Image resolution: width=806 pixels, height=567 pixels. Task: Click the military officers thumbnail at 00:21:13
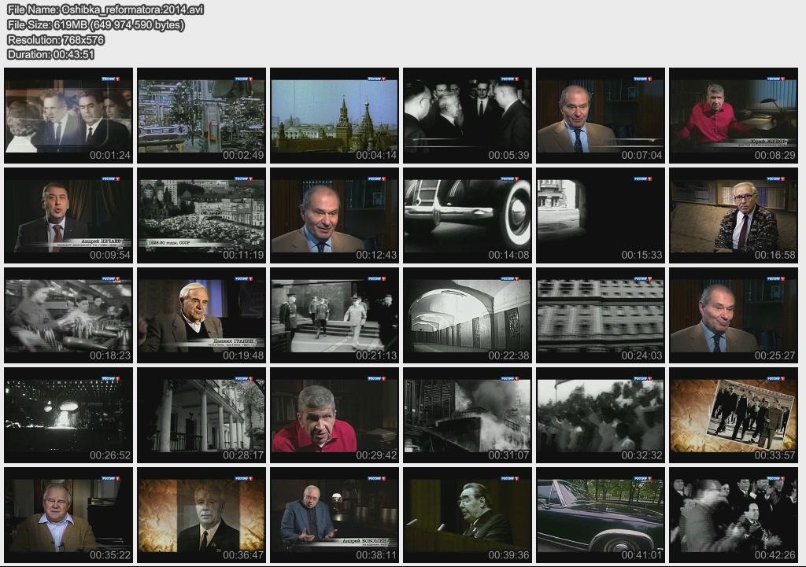(x=335, y=315)
